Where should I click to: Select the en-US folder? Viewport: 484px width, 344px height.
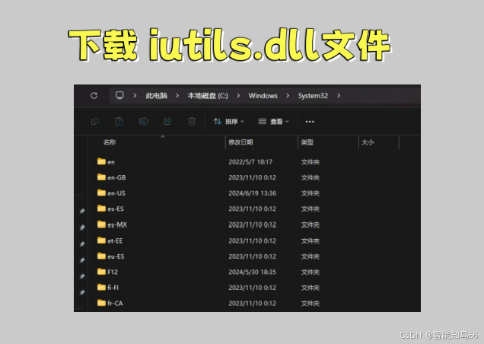pos(111,193)
